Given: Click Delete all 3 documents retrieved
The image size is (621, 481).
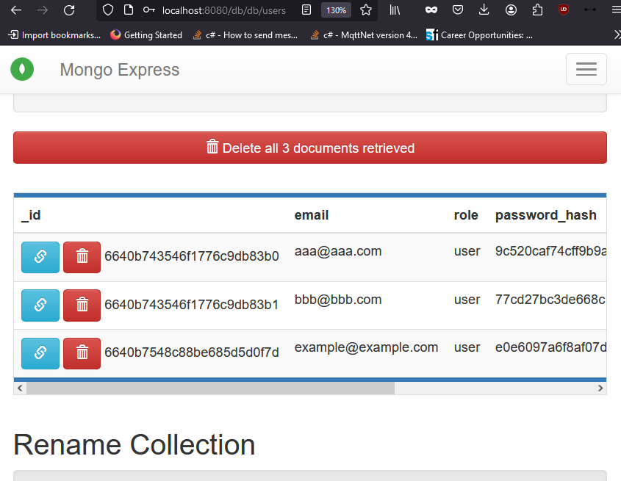Looking at the screenshot, I should point(310,148).
